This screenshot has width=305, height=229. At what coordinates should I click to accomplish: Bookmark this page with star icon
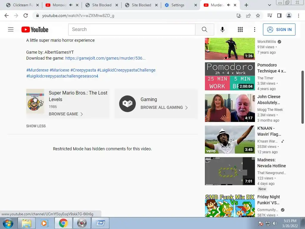258,16
